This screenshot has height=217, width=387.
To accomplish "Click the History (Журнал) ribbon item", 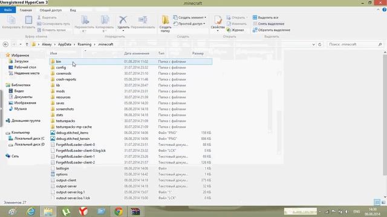I will coord(235,30).
